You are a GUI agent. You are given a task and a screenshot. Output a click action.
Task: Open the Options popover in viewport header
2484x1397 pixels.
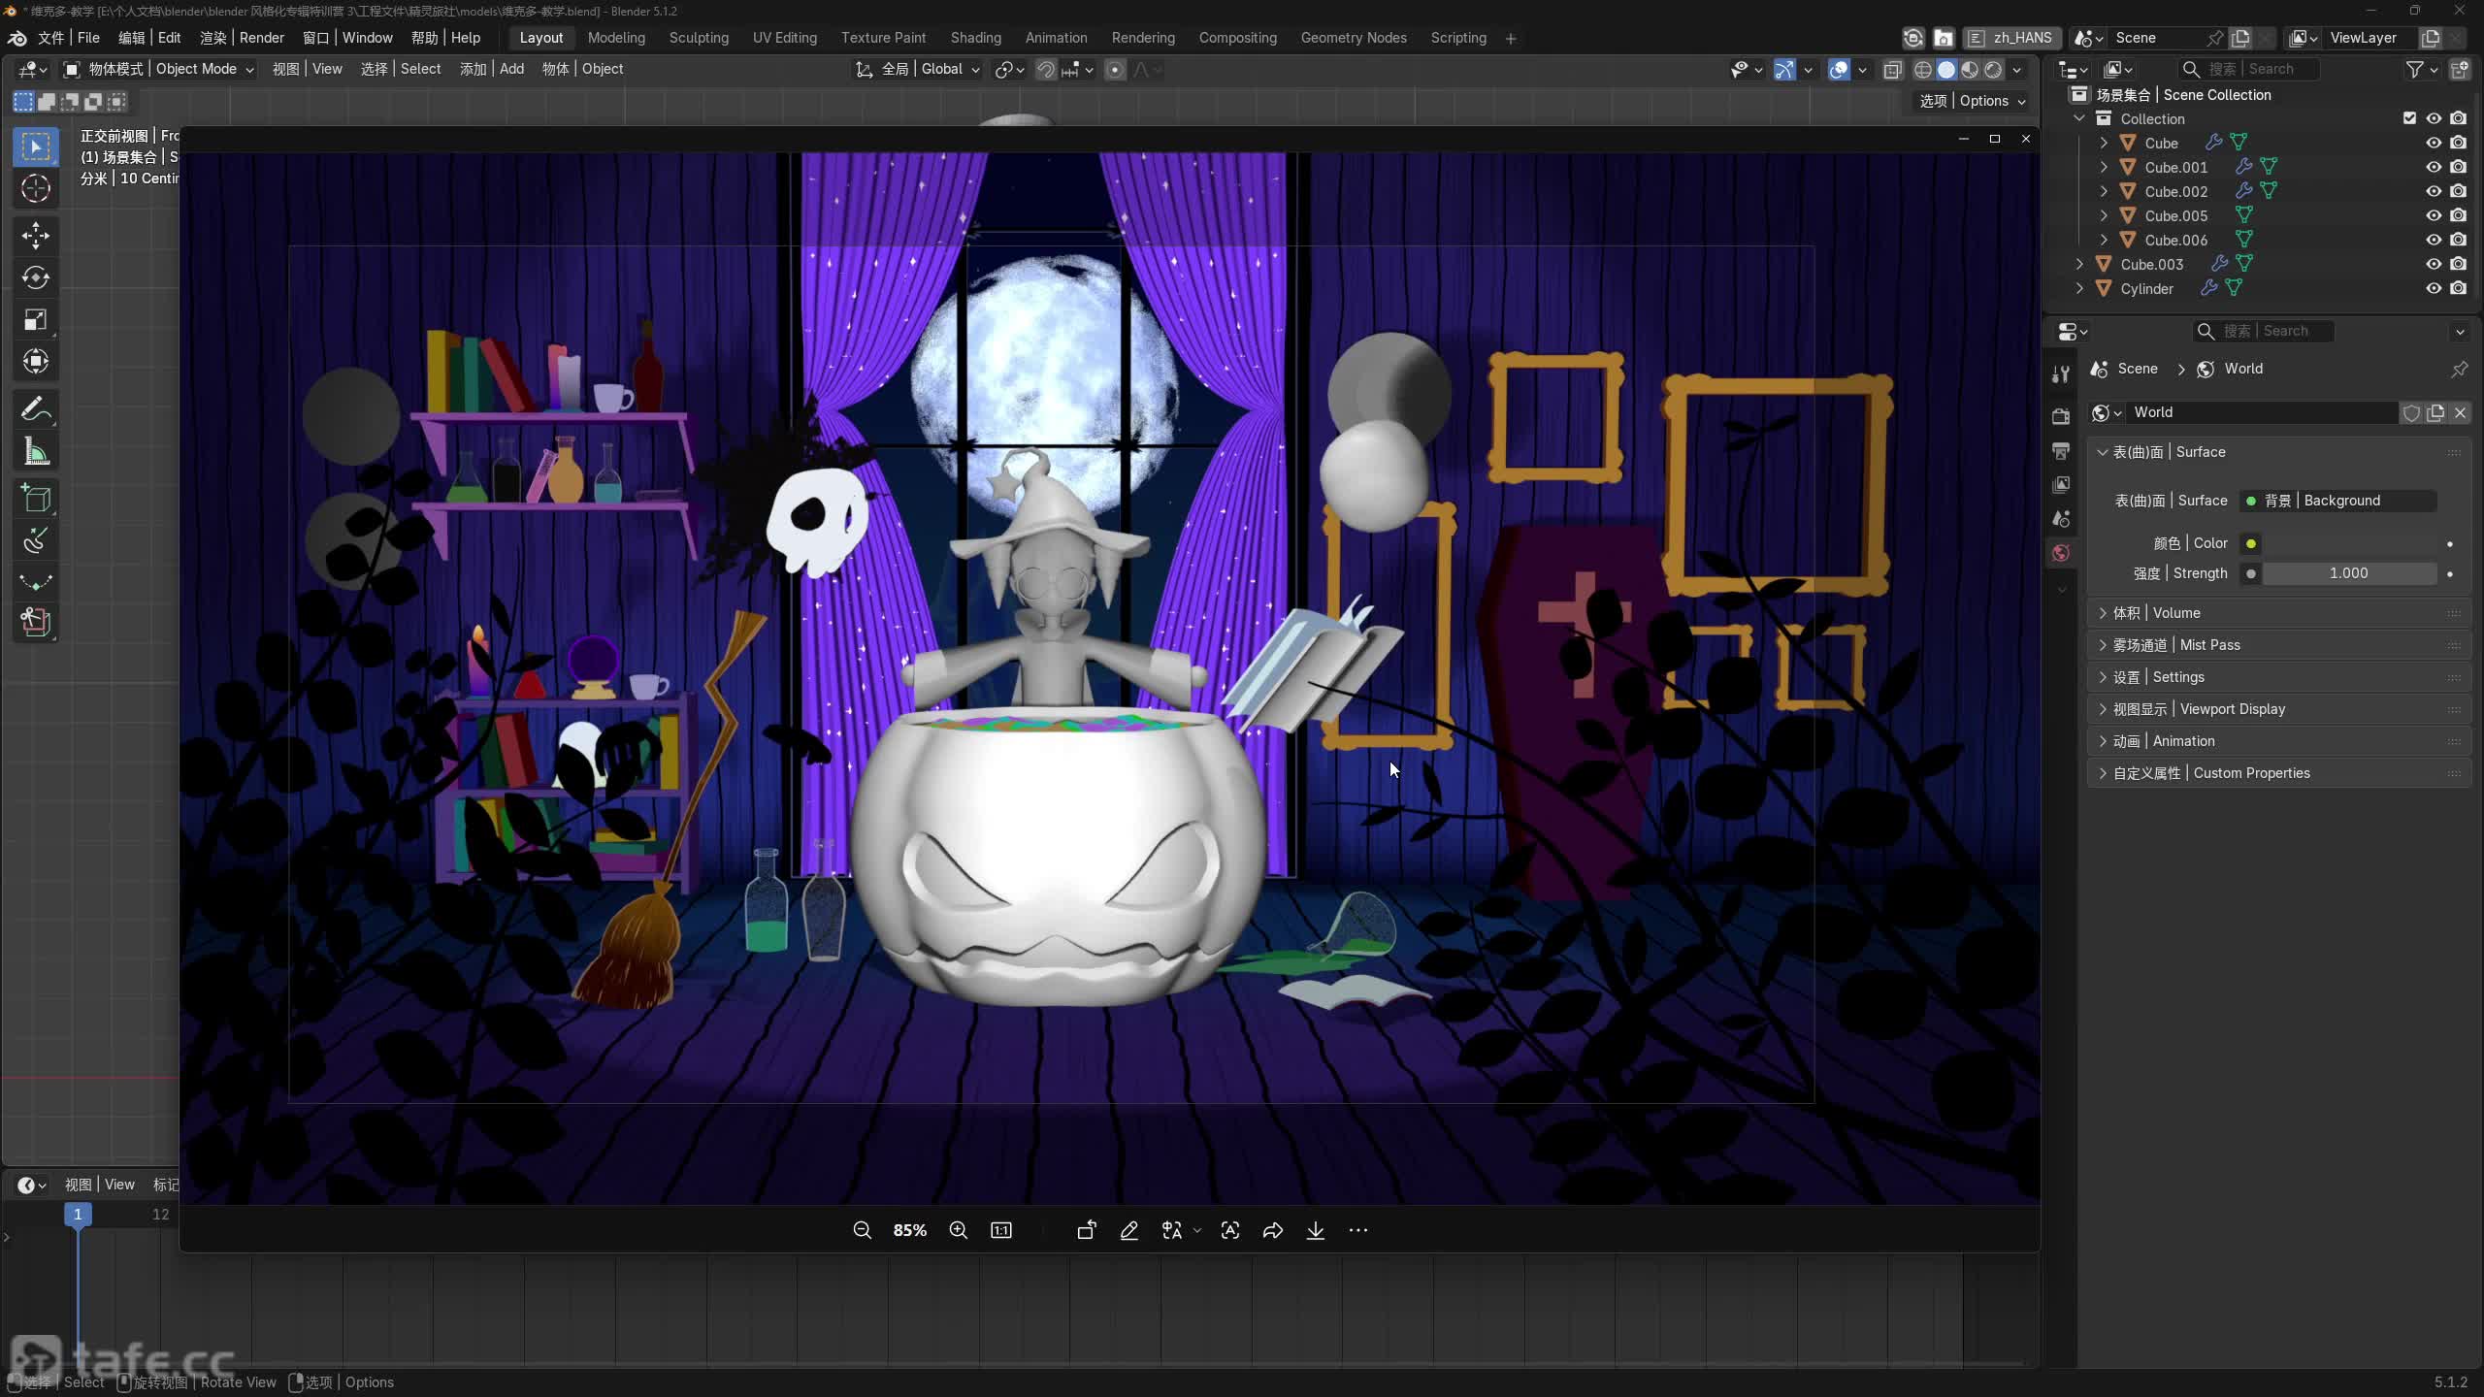(x=1973, y=101)
